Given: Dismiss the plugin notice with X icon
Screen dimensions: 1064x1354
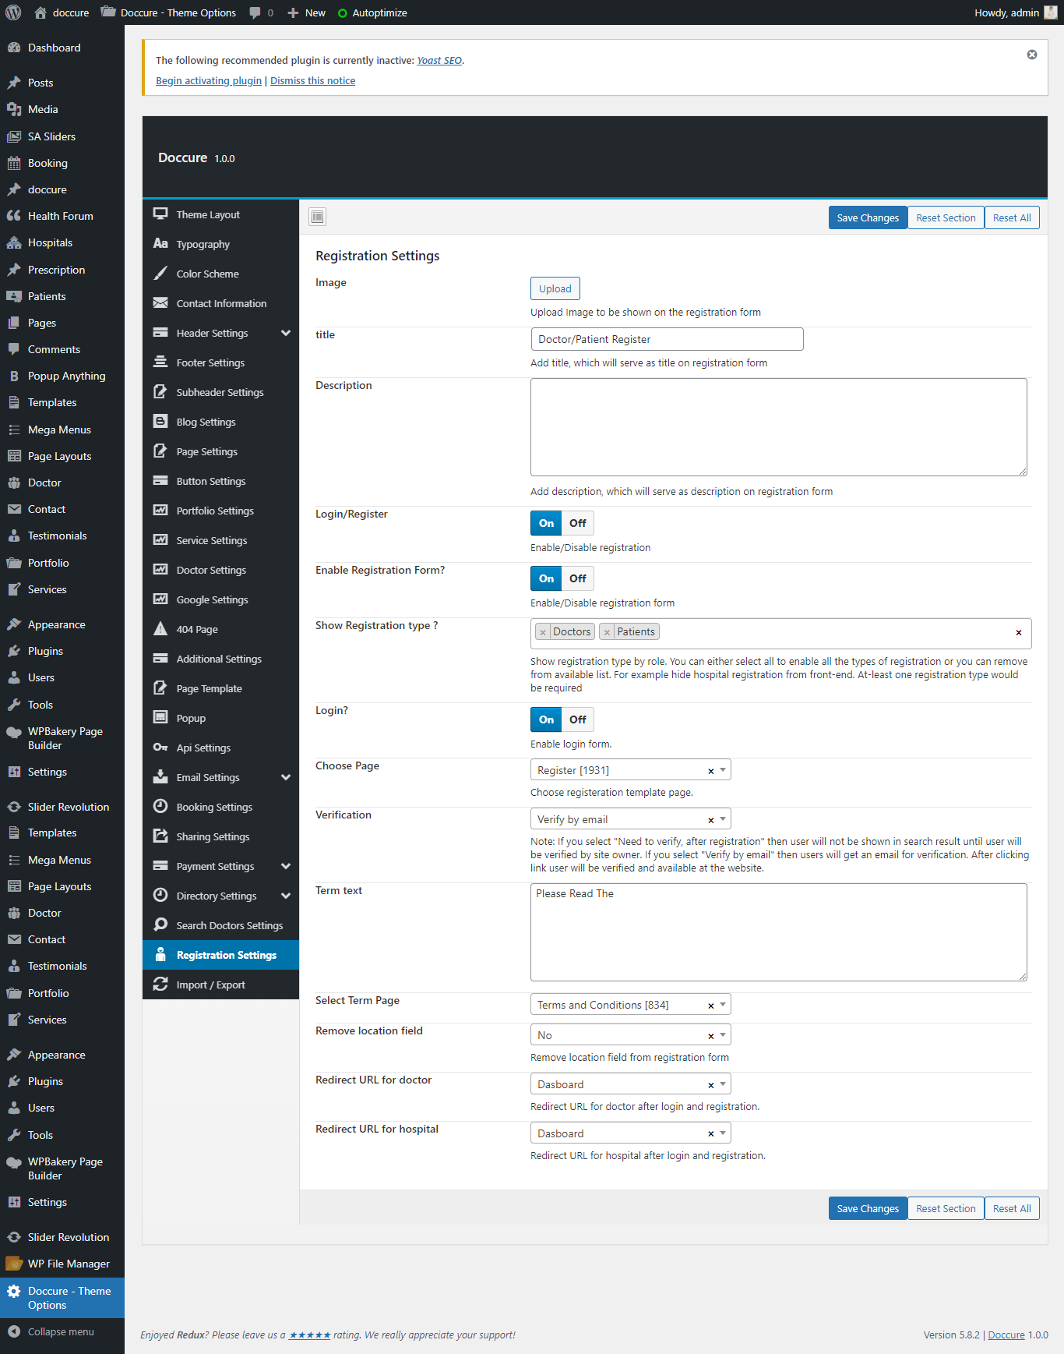Looking at the screenshot, I should 1031,55.
